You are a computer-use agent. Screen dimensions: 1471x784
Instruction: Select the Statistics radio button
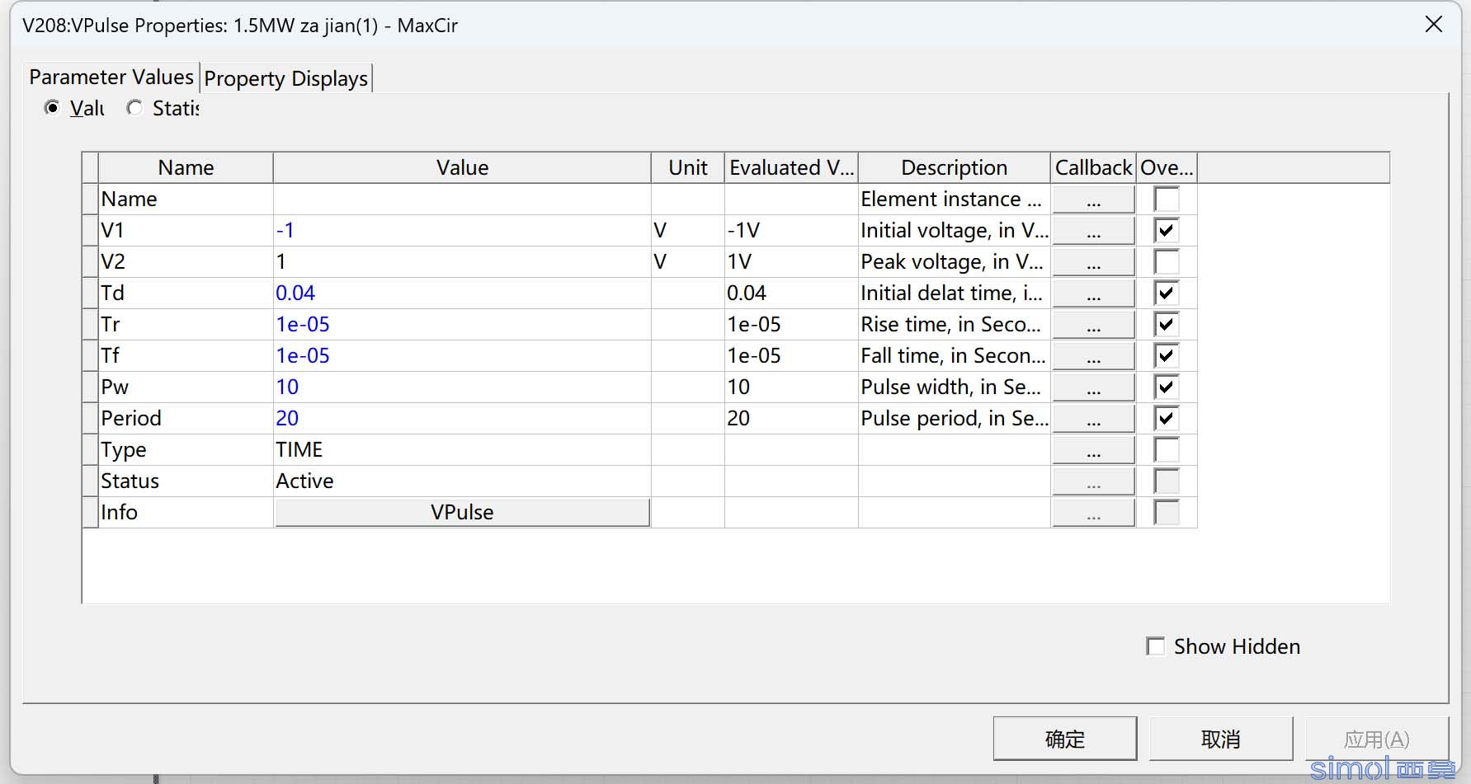[x=135, y=108]
